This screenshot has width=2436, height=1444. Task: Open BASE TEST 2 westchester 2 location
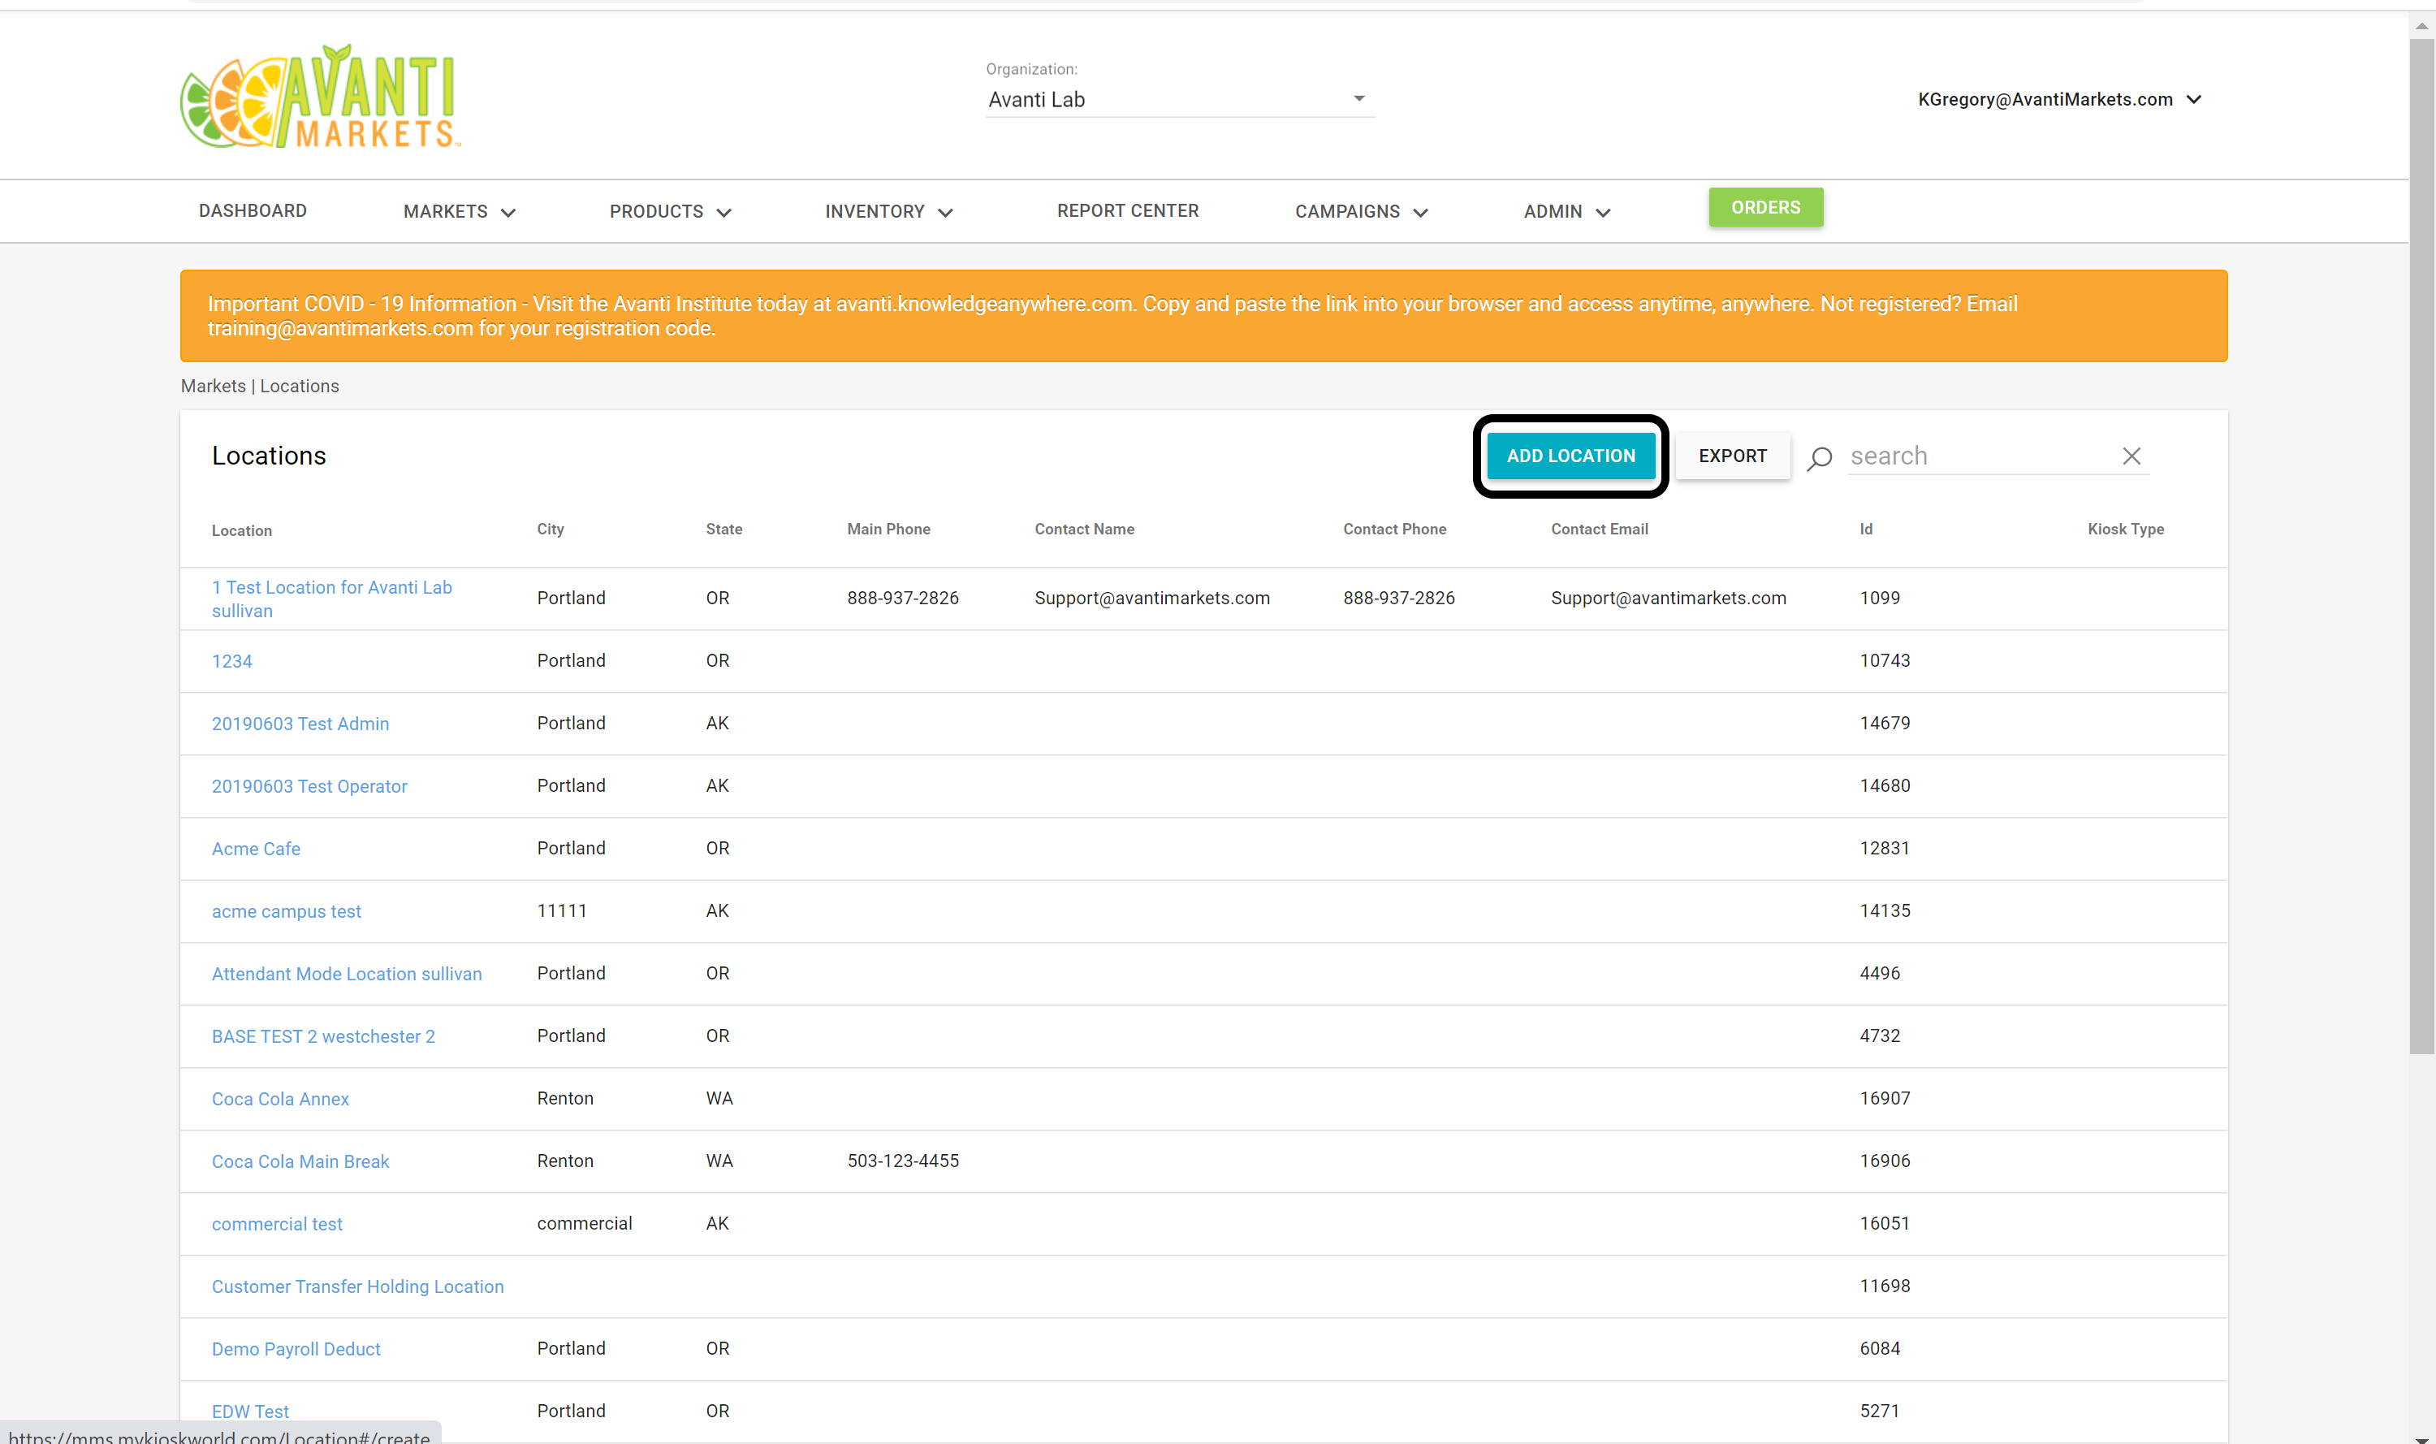[323, 1036]
